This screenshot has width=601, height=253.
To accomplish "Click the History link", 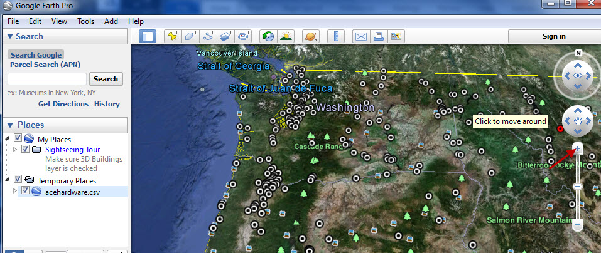I will [x=107, y=104].
